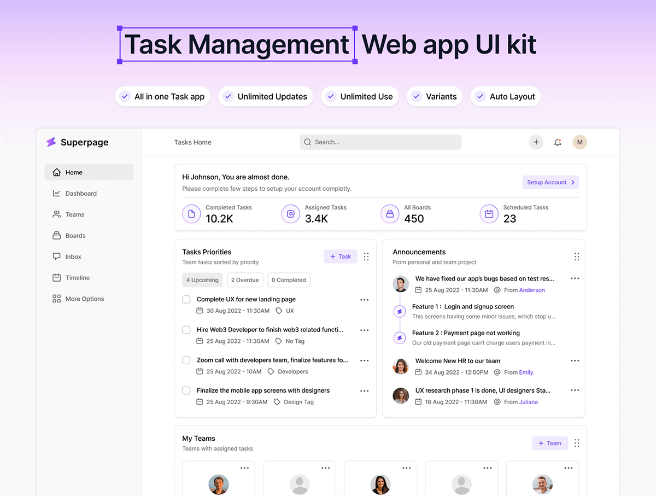Check the 'Complete UX for new landing page' task
656x496 pixels.
coord(186,300)
